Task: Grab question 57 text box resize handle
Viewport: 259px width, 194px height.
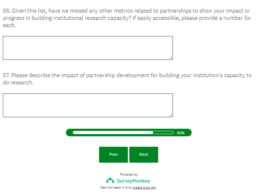Action: (x=171, y=115)
